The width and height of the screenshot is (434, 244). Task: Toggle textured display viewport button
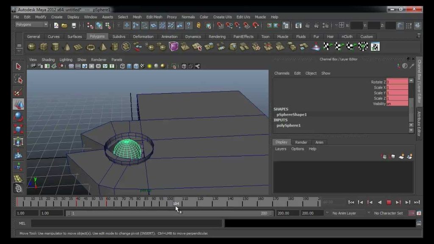point(142,66)
